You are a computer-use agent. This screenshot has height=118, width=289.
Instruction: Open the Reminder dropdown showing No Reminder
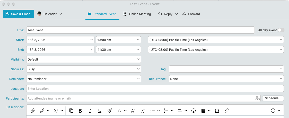point(84,79)
